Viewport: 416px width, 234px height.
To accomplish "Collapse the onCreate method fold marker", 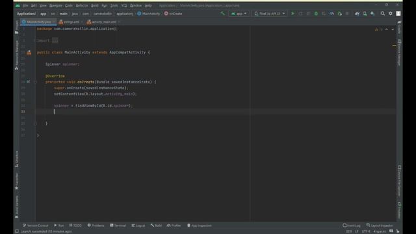I will pos(35,82).
